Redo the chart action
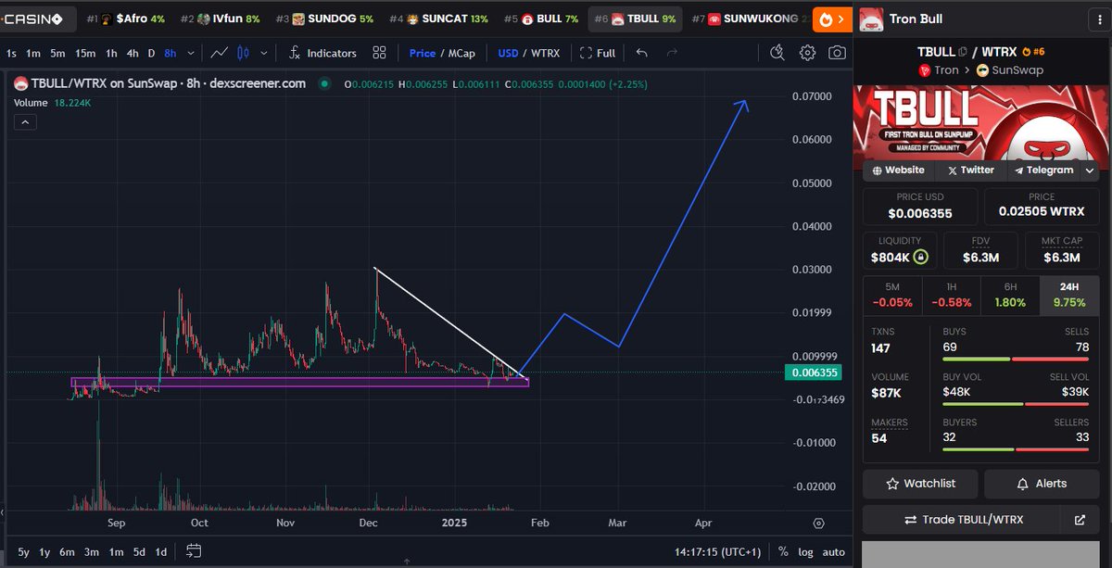Viewport: 1112px width, 568px height. (x=672, y=53)
